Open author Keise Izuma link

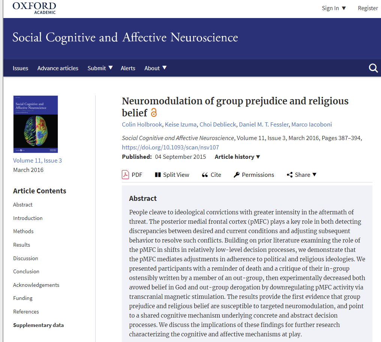coord(181,125)
